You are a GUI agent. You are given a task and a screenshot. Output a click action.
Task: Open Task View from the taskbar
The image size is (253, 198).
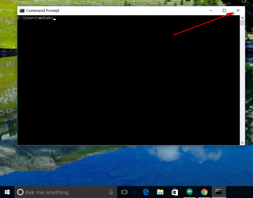pyautogui.click(x=124, y=192)
